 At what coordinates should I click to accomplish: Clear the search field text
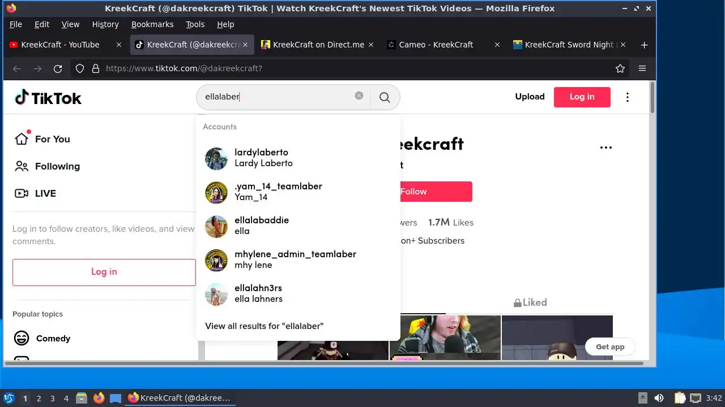[x=359, y=96]
